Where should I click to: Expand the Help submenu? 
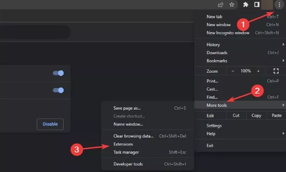(x=240, y=134)
